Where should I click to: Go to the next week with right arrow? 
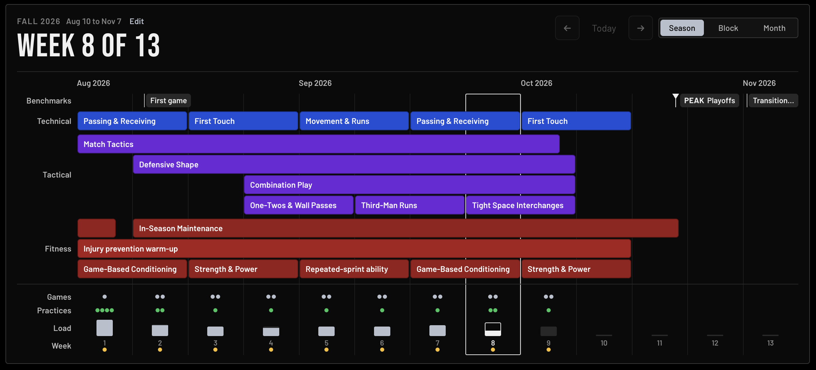point(640,28)
